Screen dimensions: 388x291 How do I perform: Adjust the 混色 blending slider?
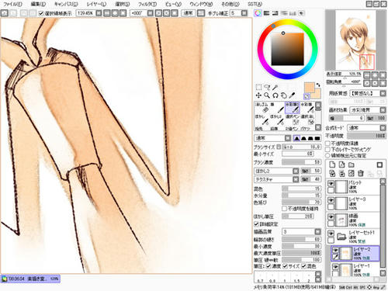point(301,189)
